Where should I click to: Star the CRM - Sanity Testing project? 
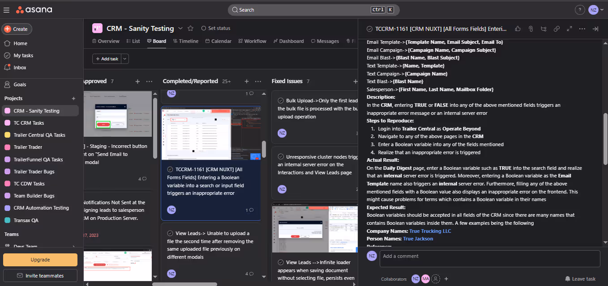point(190,28)
